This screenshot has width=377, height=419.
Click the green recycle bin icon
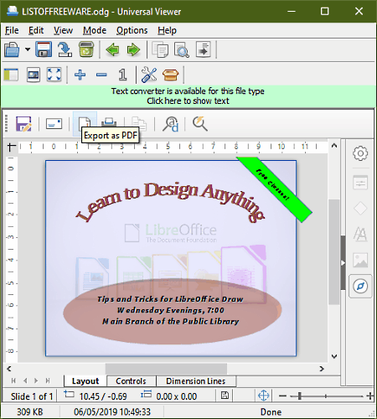point(86,49)
